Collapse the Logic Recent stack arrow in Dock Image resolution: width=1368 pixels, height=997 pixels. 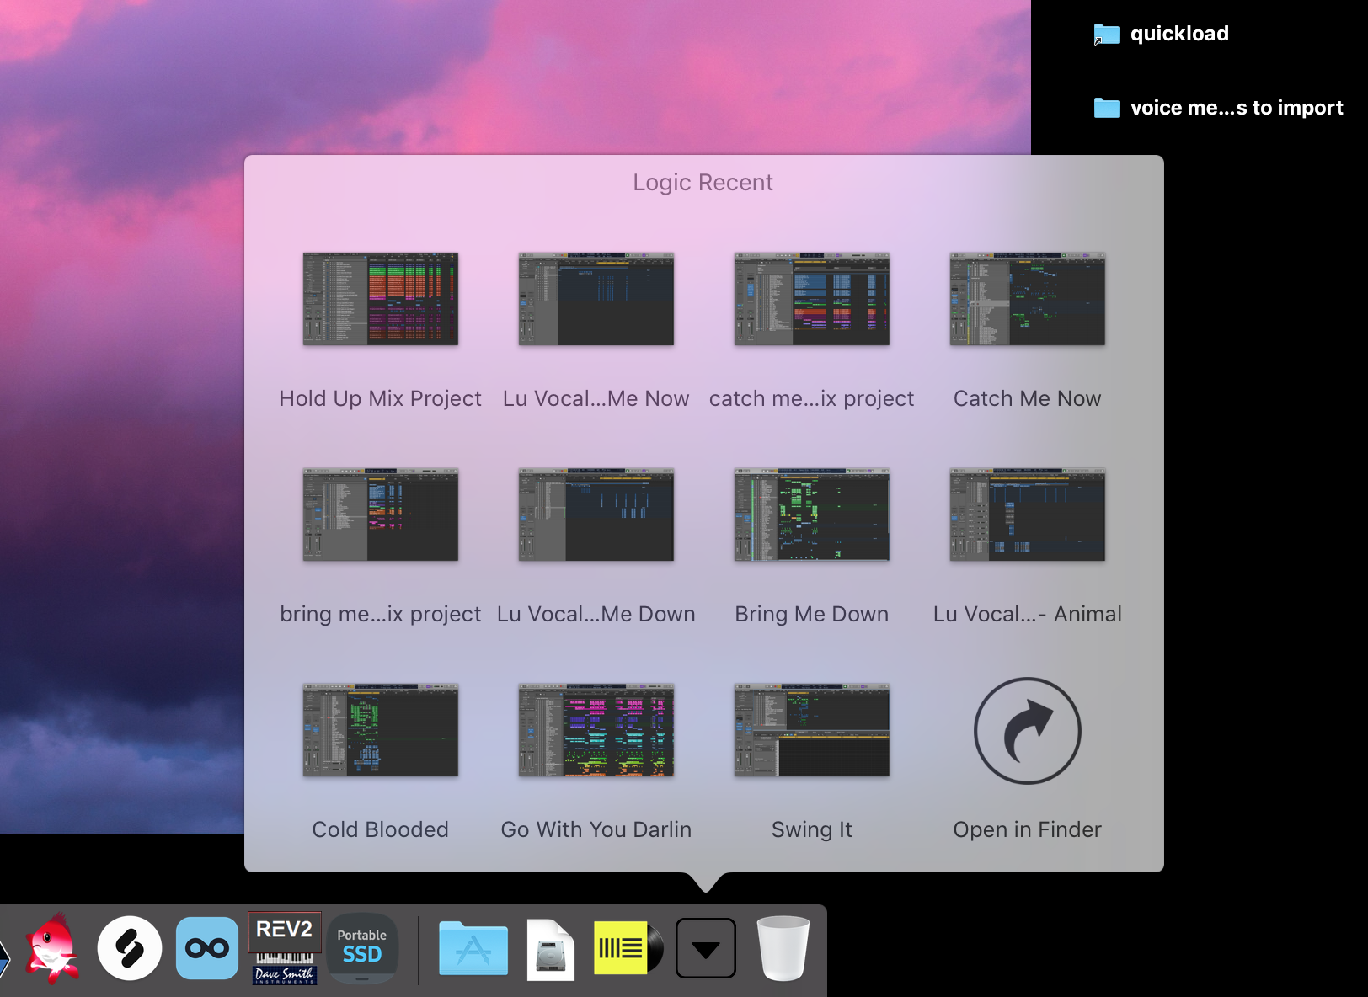point(706,948)
